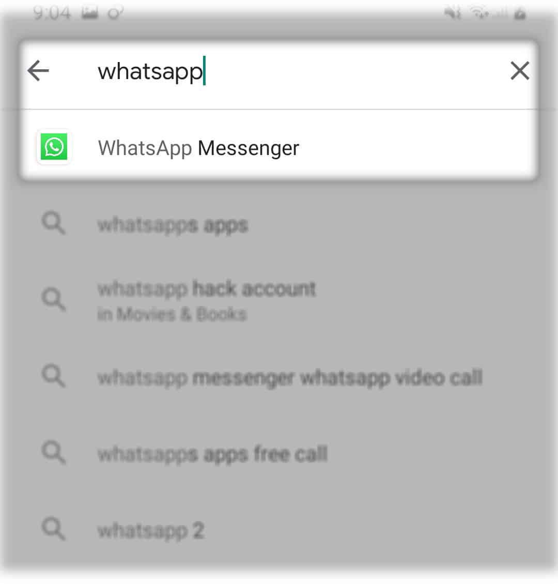Open the WhatsApp Messenger suggestion
This screenshot has height=584, width=558.
pos(279,147)
